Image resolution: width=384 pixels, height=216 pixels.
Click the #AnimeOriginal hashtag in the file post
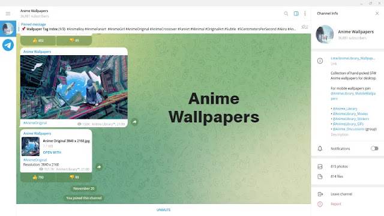click(x=35, y=160)
